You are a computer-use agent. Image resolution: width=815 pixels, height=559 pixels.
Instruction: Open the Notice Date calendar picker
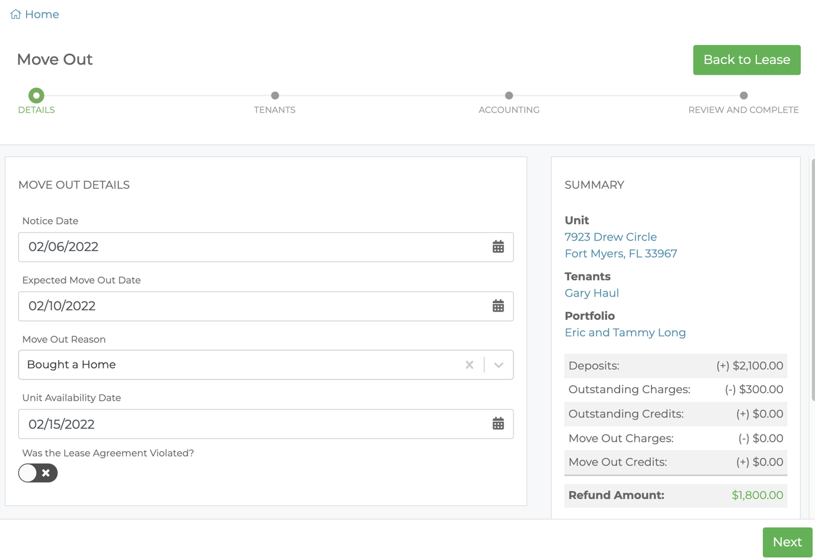coord(498,247)
